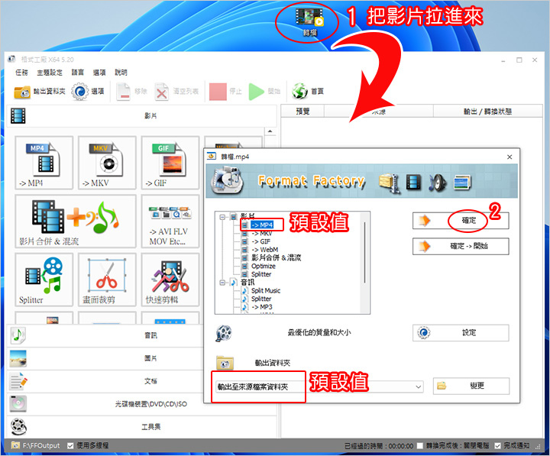The image size is (550, 456).
Task: Click the picture icon in Format Factory banner
Action: 462,183
